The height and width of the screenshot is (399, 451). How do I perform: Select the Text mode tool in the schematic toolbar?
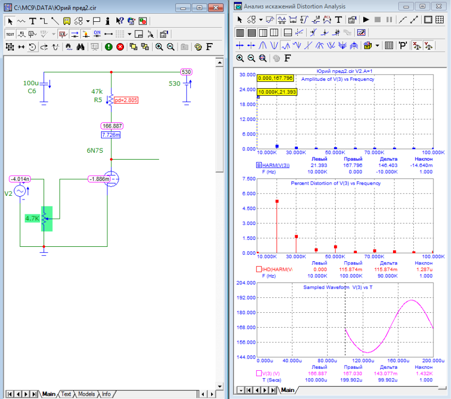tap(32, 21)
